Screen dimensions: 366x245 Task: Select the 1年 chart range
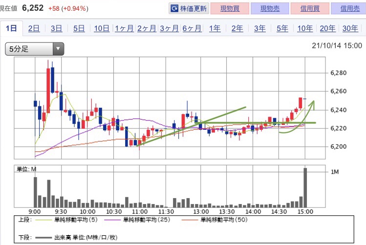215,28
